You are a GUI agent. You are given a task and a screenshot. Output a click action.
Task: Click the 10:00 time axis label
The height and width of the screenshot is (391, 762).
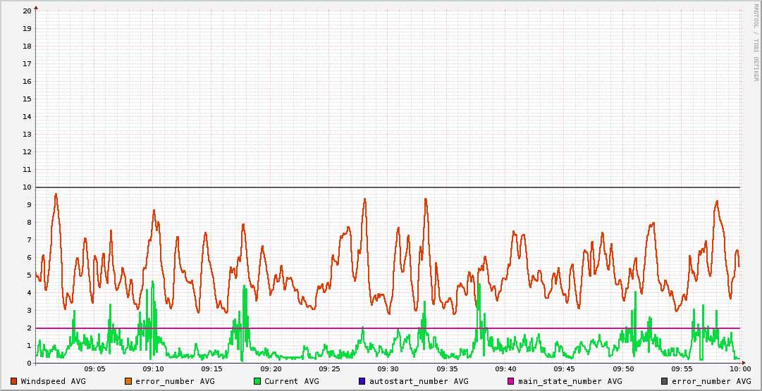(739, 368)
